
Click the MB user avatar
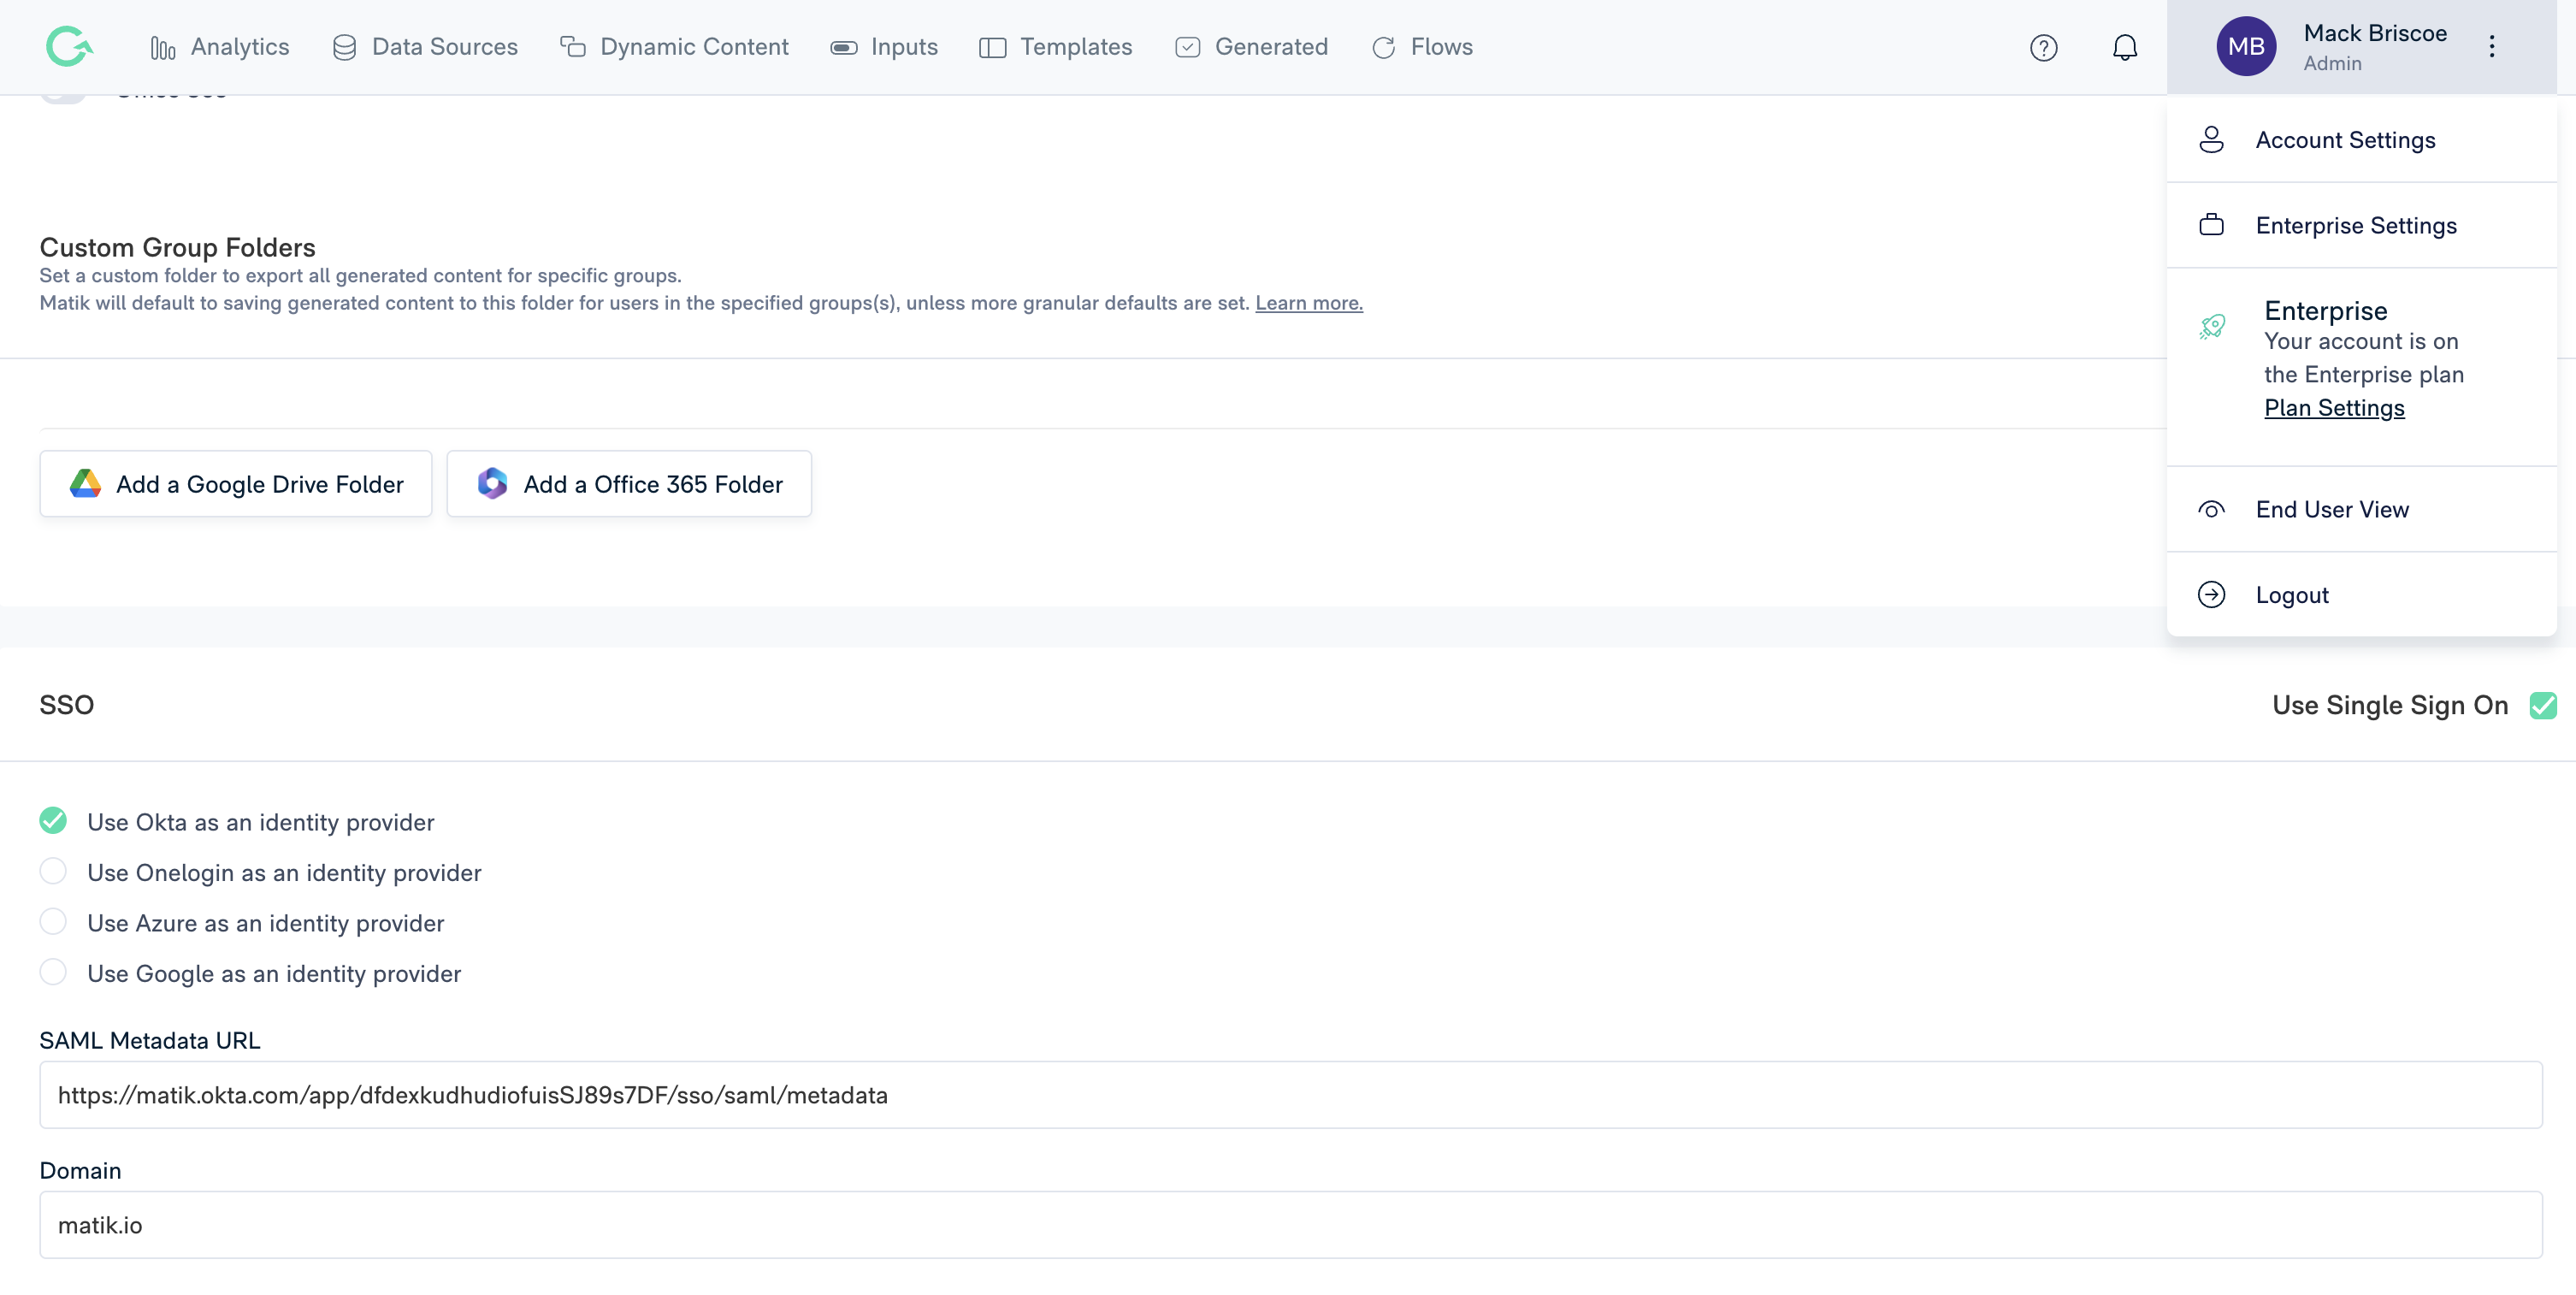[2245, 47]
